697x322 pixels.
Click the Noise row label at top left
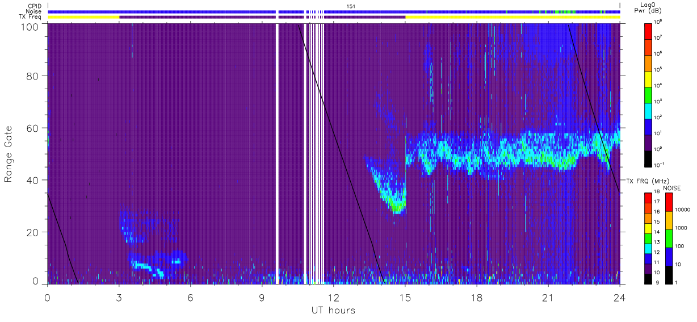coord(34,11)
